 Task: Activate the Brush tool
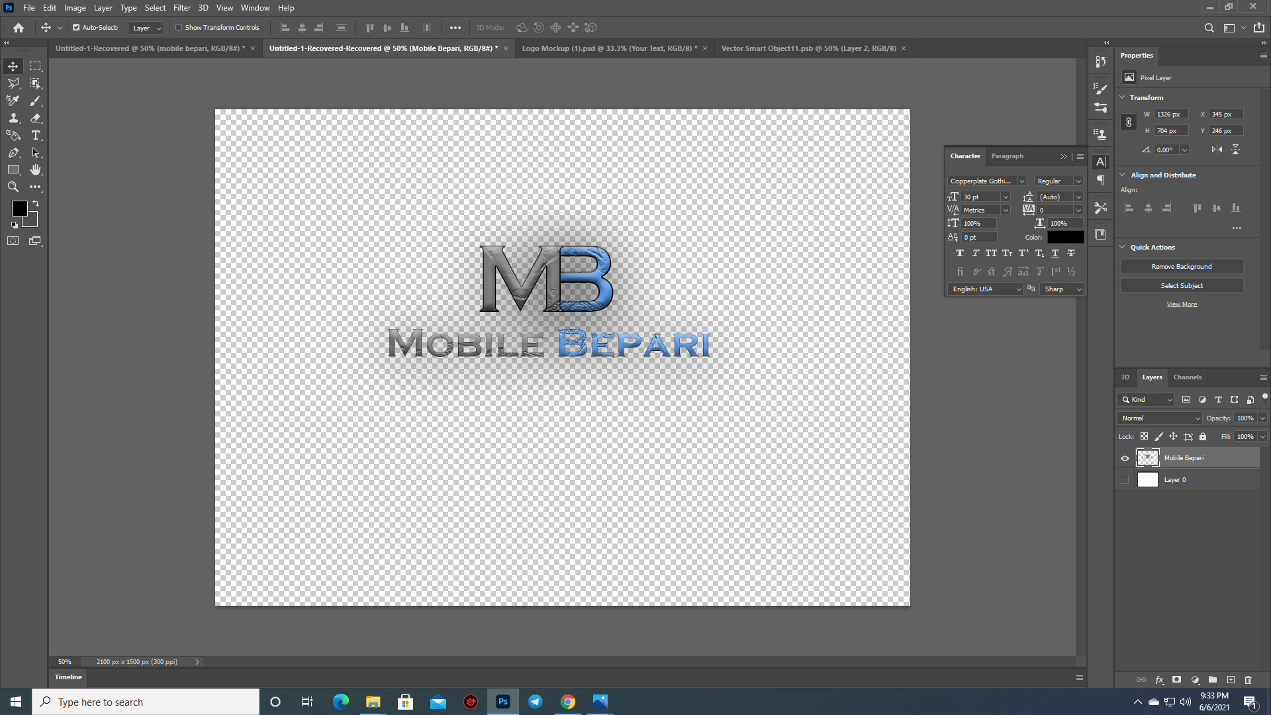(36, 101)
